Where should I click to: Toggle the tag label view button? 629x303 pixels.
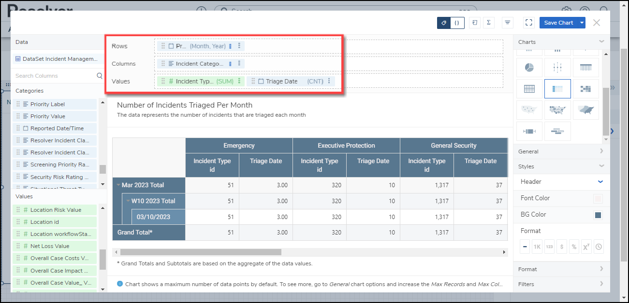444,23
